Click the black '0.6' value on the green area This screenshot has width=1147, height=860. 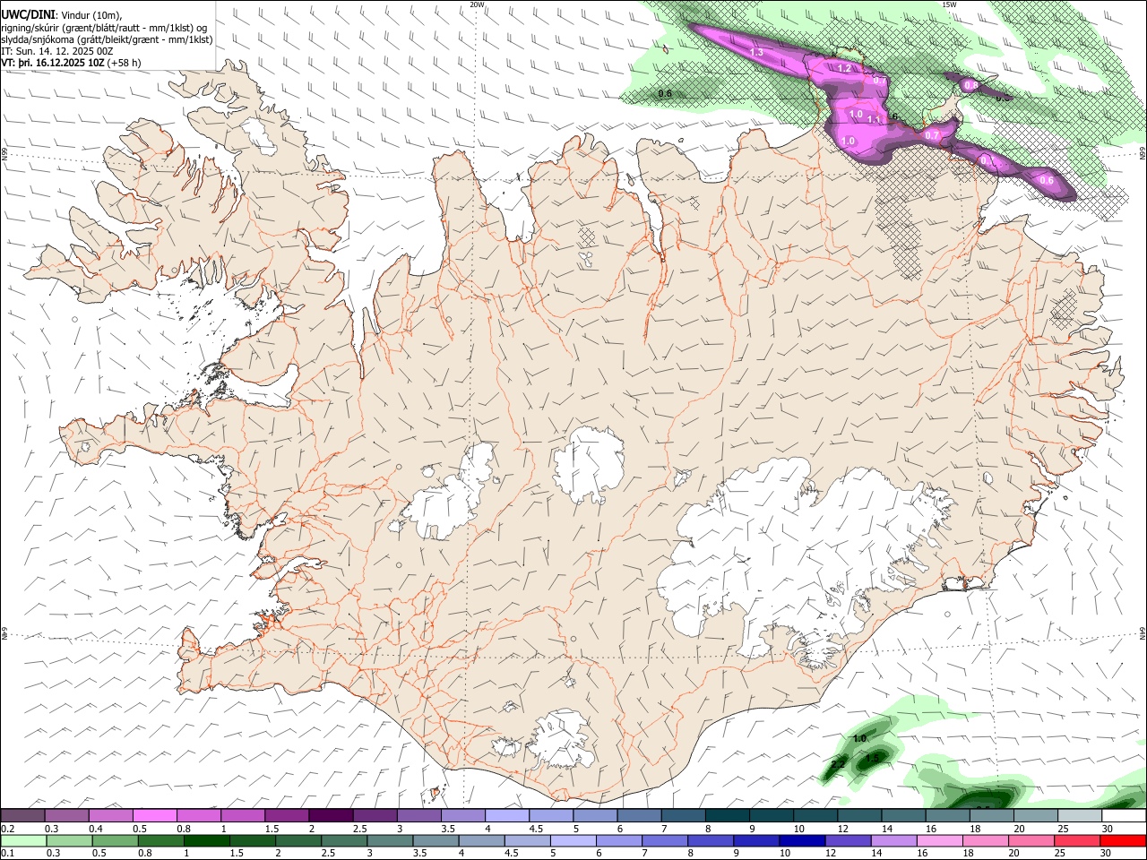[x=665, y=93]
